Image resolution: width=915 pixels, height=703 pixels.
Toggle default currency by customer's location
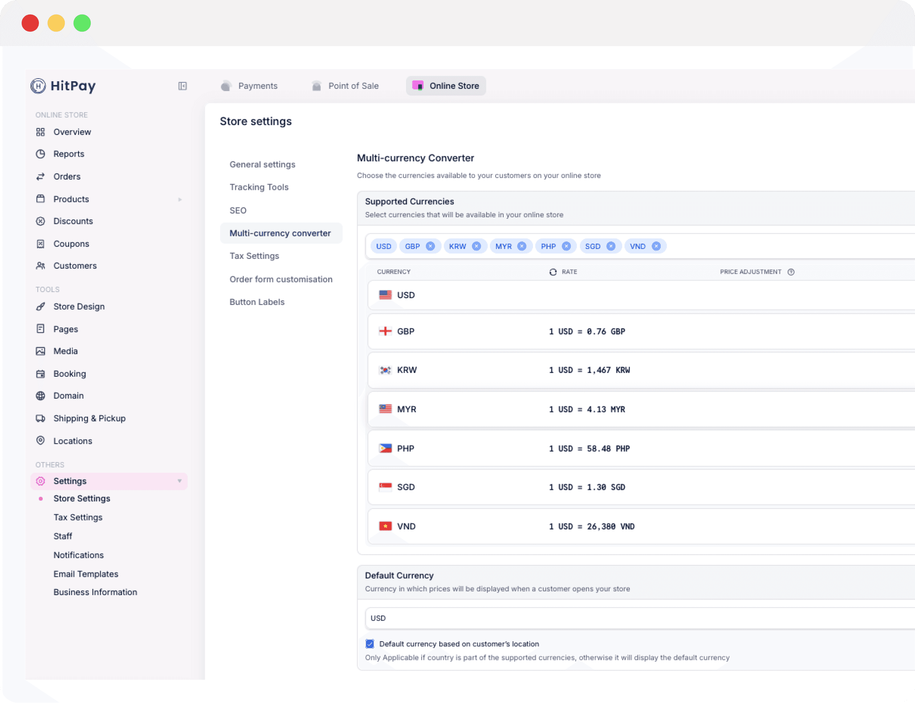pyautogui.click(x=370, y=644)
